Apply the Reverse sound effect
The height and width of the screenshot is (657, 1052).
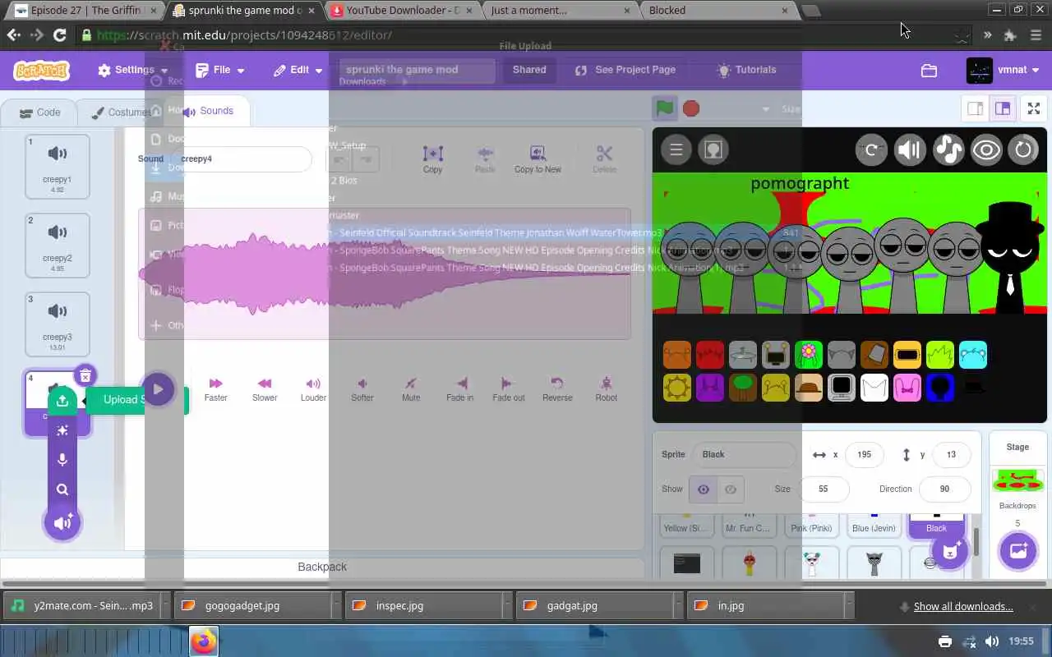pyautogui.click(x=557, y=389)
